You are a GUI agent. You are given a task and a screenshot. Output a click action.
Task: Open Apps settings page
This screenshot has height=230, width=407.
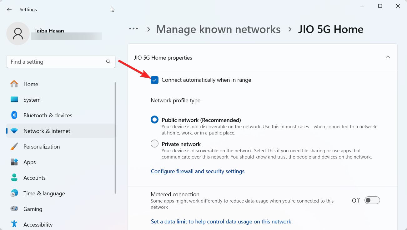pyautogui.click(x=61, y=162)
